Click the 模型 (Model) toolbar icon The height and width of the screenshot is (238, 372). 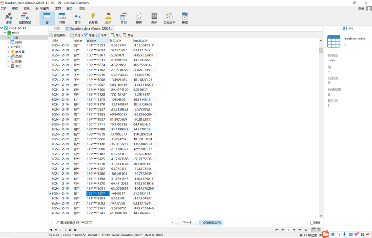185,18
